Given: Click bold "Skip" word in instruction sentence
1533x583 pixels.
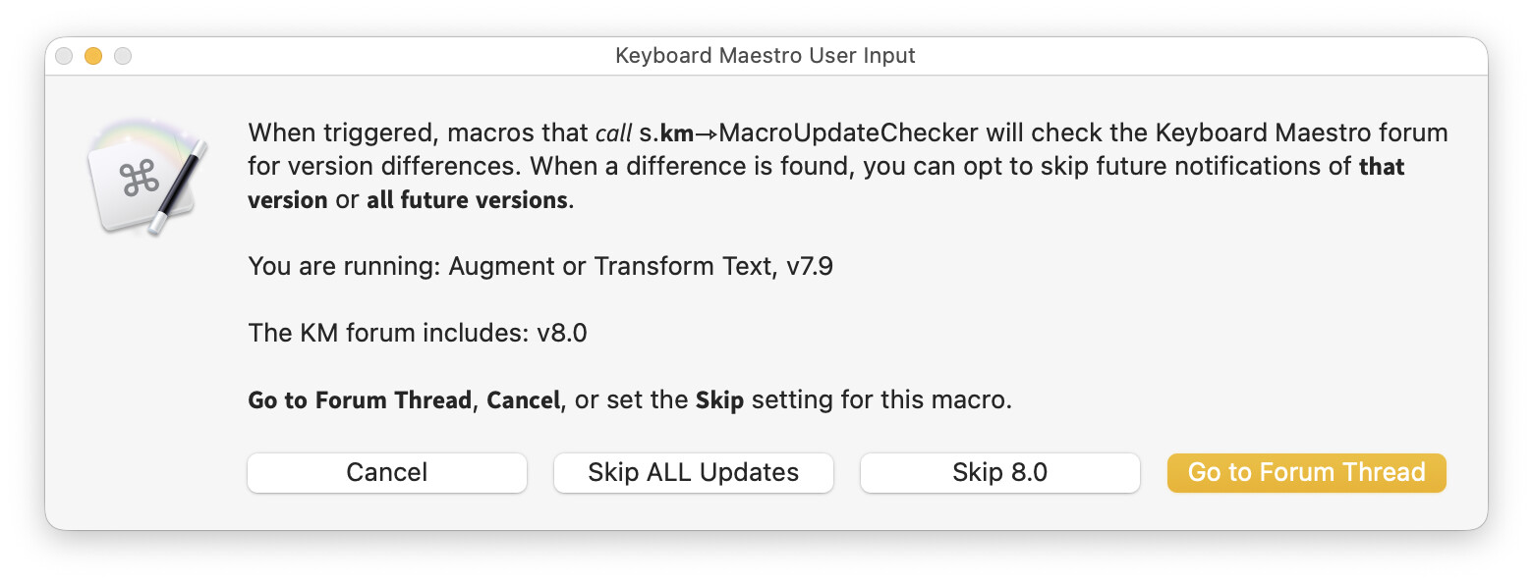Looking at the screenshot, I should tap(719, 400).
